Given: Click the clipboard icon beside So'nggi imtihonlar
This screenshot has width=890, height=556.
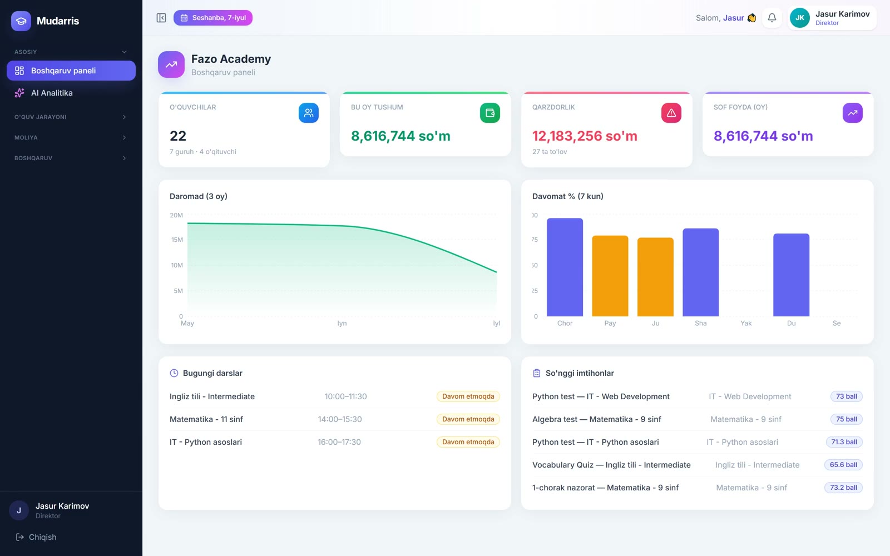Looking at the screenshot, I should [537, 373].
